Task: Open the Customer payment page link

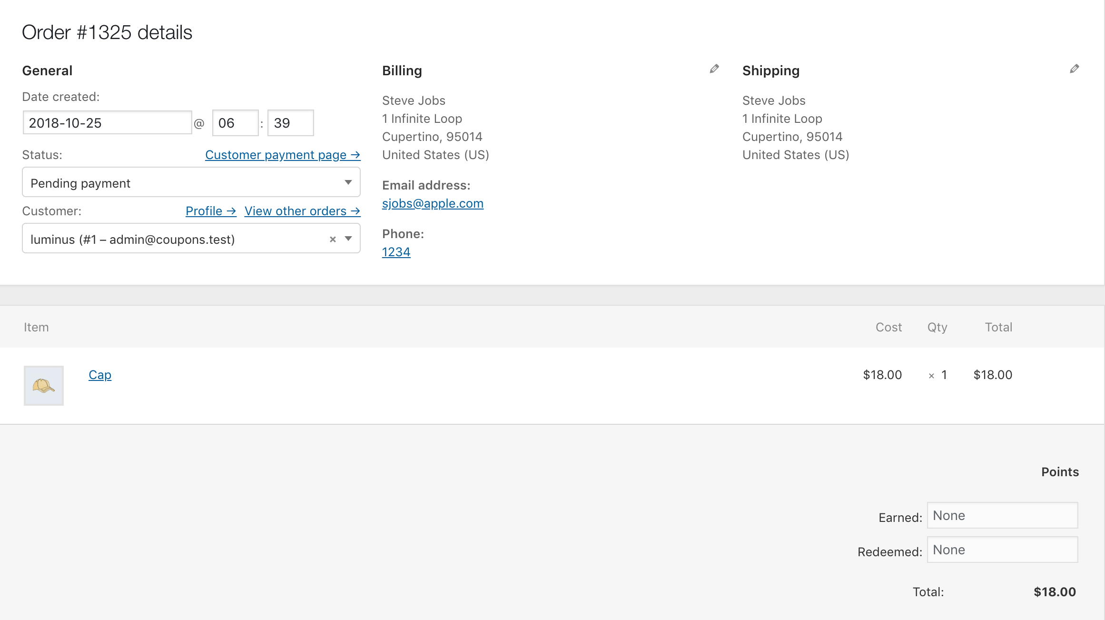Action: (x=283, y=155)
